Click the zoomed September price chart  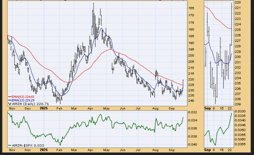(219, 53)
